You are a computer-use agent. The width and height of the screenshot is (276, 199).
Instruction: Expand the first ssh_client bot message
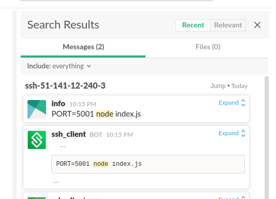[x=232, y=133]
